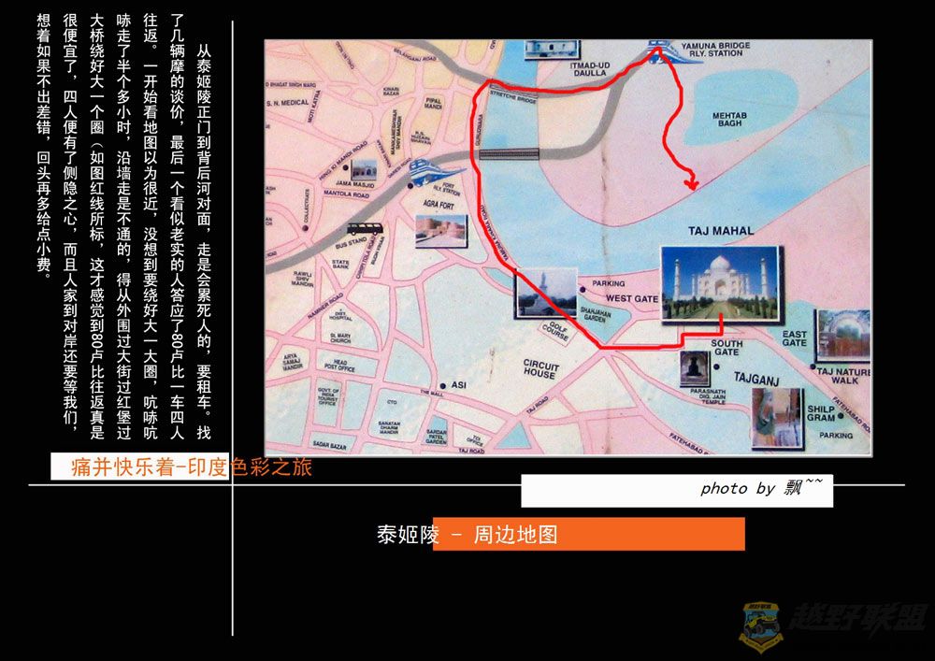Click the red route arrowhead near Mehtab Bagh
This screenshot has height=661, width=935.
(691, 183)
